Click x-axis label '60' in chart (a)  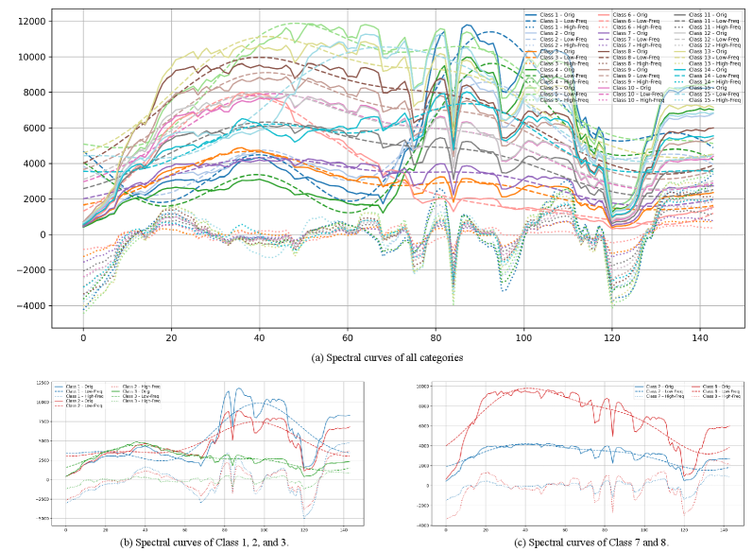(x=347, y=337)
